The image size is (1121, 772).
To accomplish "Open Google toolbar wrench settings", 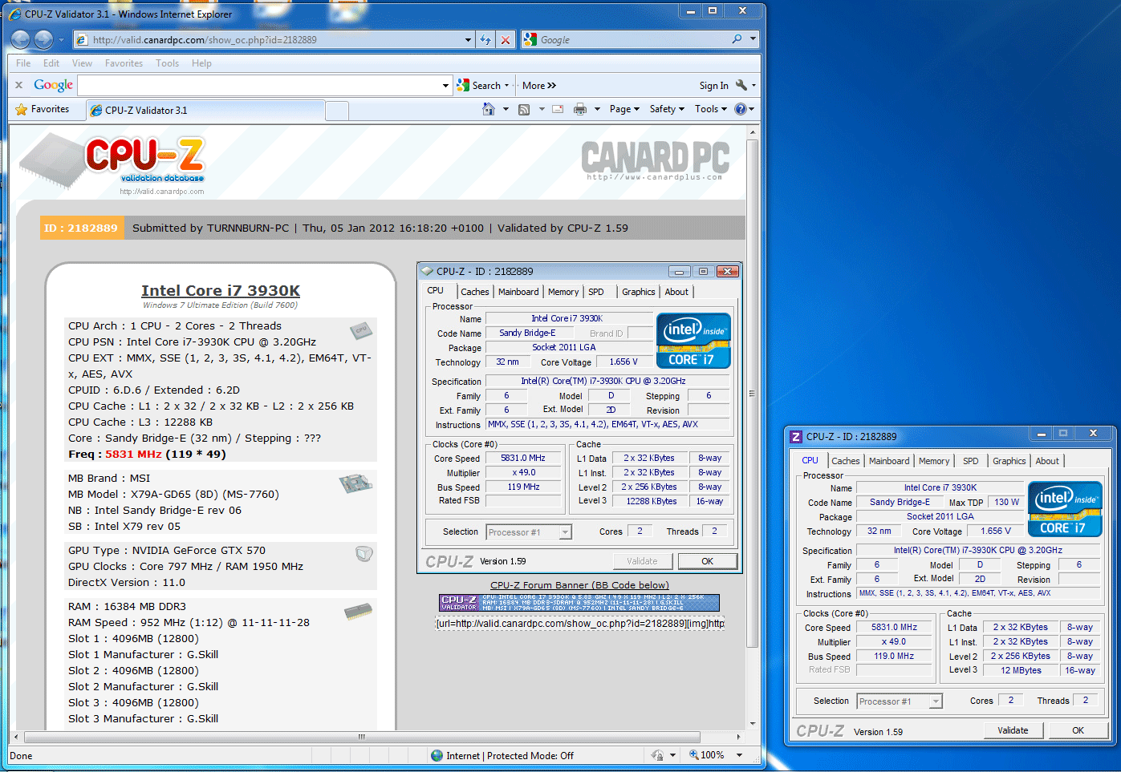I will [x=741, y=85].
